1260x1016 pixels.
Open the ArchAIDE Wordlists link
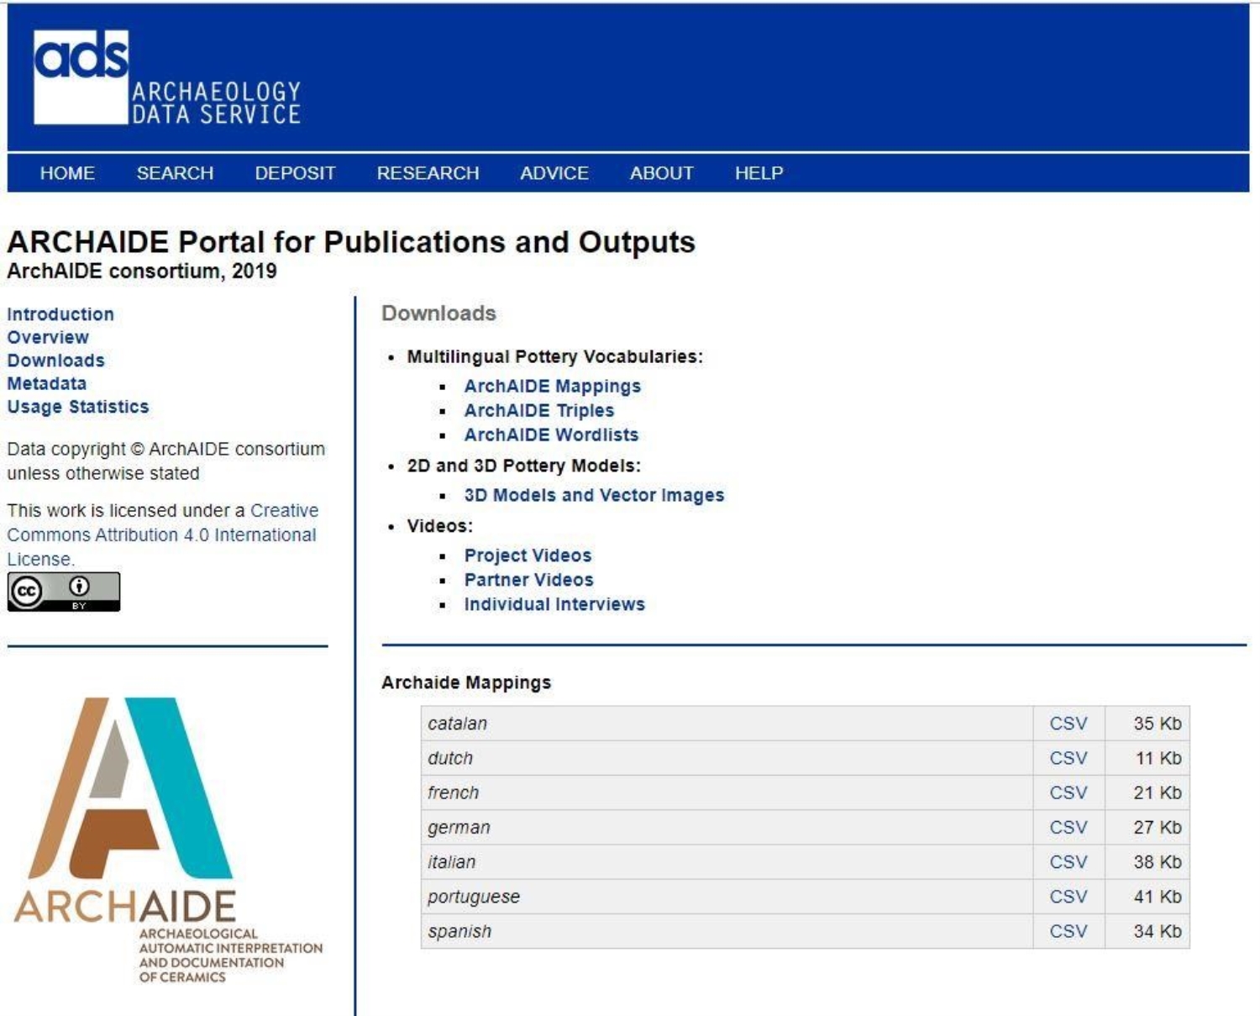[552, 435]
